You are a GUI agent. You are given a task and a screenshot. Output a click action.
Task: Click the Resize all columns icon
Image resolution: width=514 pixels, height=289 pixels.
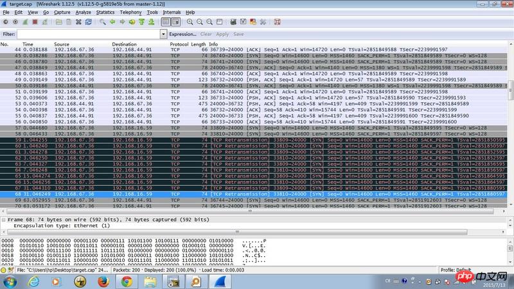click(x=219, y=22)
